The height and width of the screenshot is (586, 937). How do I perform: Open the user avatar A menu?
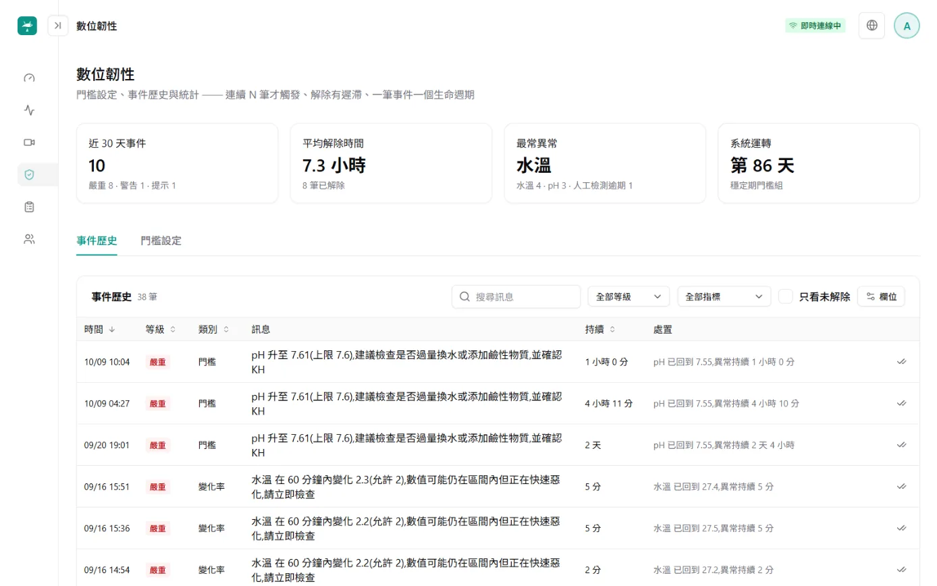(907, 26)
